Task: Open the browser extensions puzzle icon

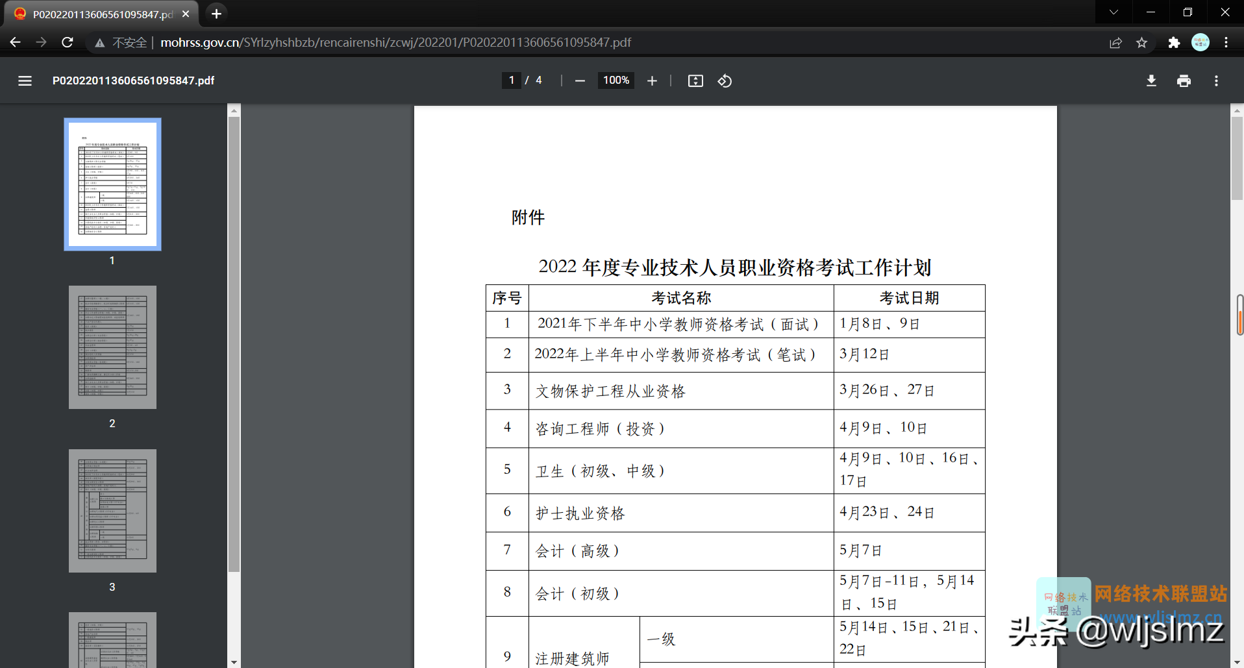Action: coord(1173,43)
